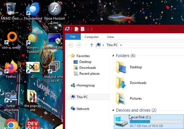
Task: Collapse the Folders (6) group
Action: [113, 55]
